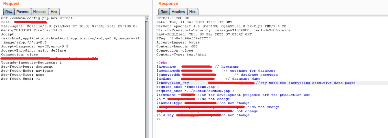Click the $usernamedb variable line
Screen dimensions: 388x138
(216, 71)
